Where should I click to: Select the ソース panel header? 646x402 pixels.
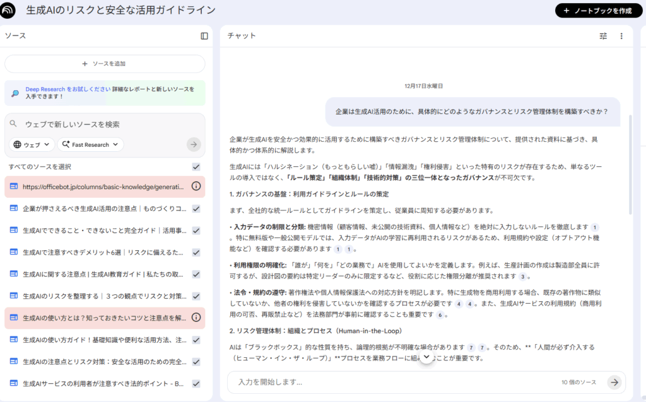(x=15, y=36)
